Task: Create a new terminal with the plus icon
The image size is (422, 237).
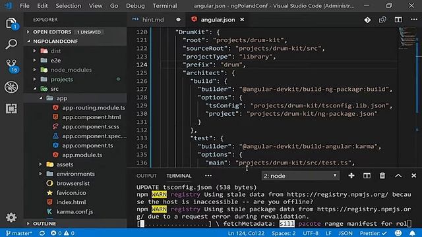Action: coord(351,176)
